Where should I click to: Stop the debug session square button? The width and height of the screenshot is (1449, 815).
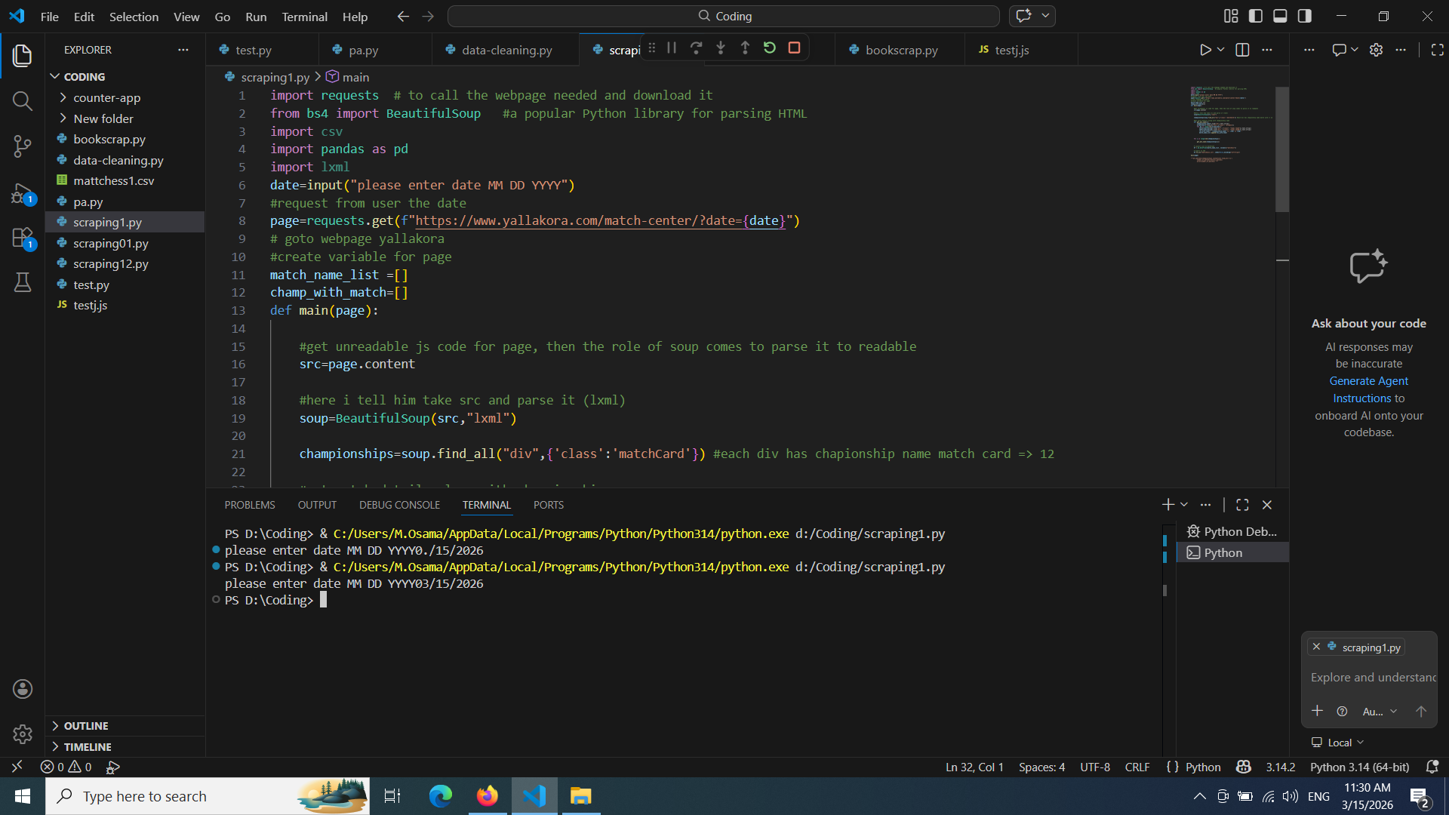pos(794,48)
